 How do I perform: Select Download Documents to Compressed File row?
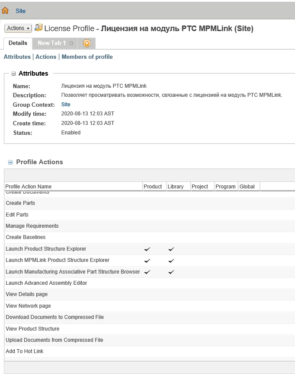150,317
